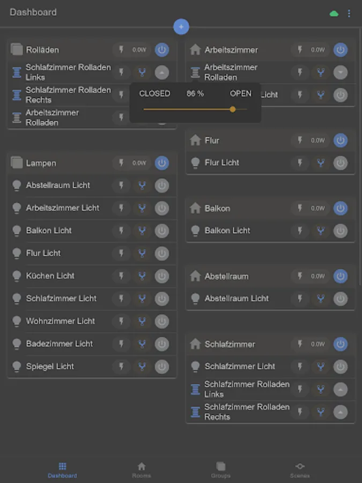The image size is (362, 483).
Task: Open the Scenes tab
Action: pos(299,469)
